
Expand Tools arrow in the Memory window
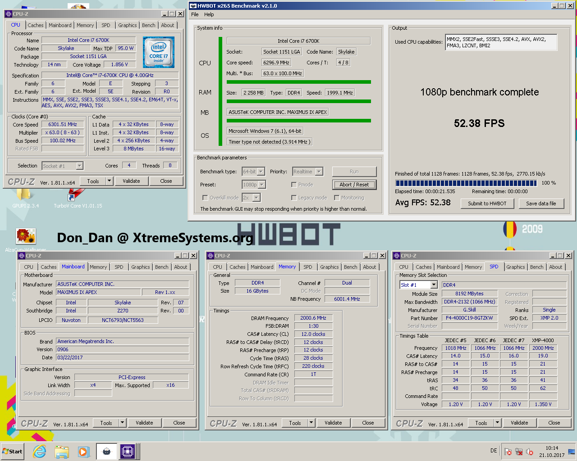[x=311, y=423]
